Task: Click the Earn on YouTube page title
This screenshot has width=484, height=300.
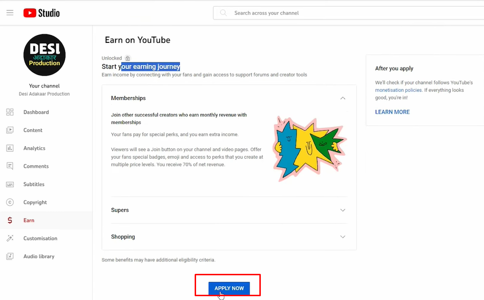Action: [138, 40]
